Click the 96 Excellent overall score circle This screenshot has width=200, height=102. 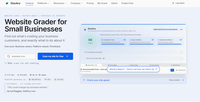pos(90,41)
